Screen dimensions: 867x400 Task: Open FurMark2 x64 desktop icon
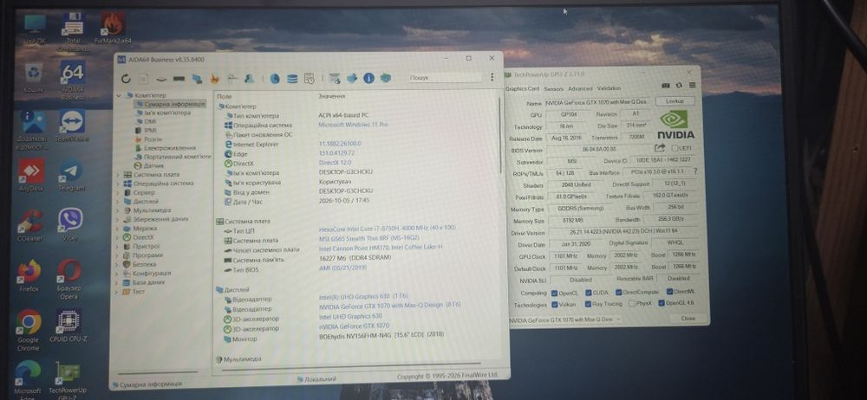coord(113,28)
